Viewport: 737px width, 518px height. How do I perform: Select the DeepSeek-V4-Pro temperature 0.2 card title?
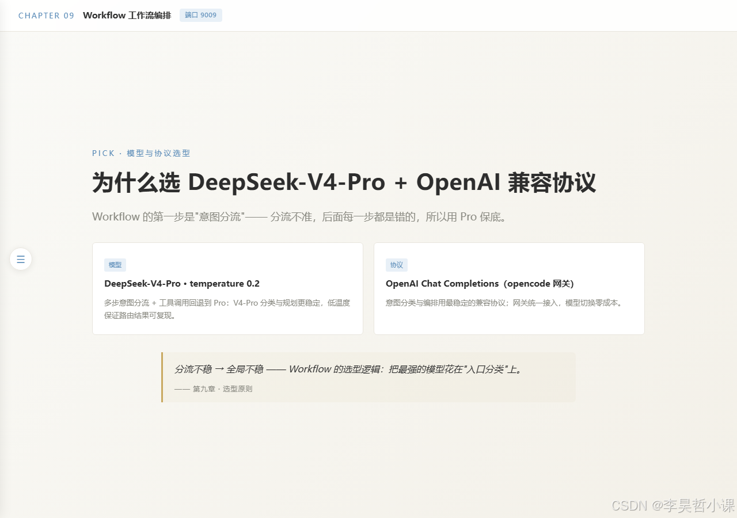coord(182,284)
